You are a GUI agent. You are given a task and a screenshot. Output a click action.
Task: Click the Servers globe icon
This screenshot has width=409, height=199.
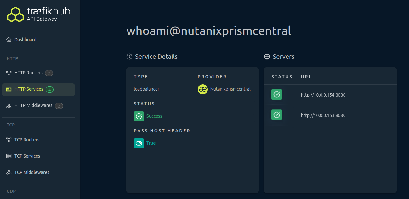click(x=267, y=57)
